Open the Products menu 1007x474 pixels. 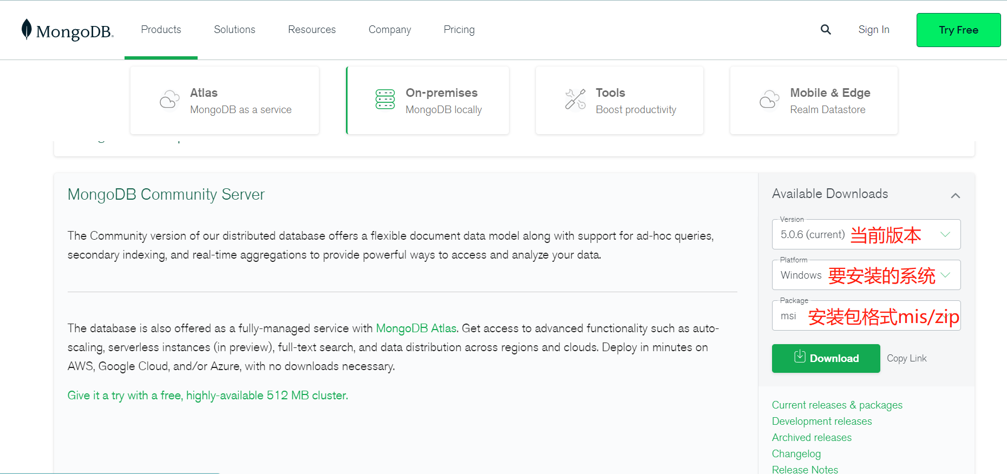point(161,30)
